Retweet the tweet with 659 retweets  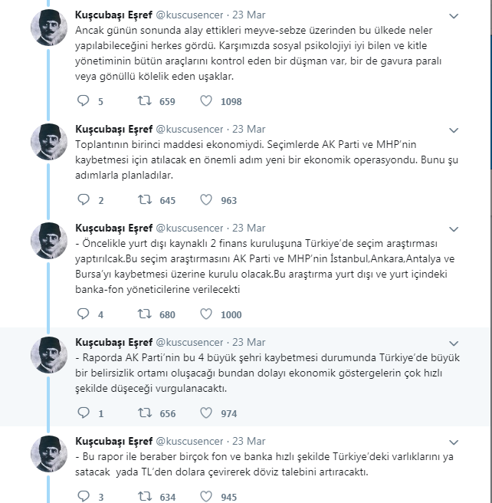pyautogui.click(x=145, y=101)
